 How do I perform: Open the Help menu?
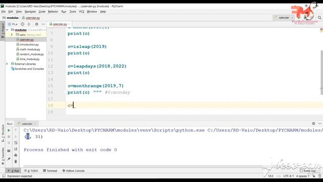point(103,12)
